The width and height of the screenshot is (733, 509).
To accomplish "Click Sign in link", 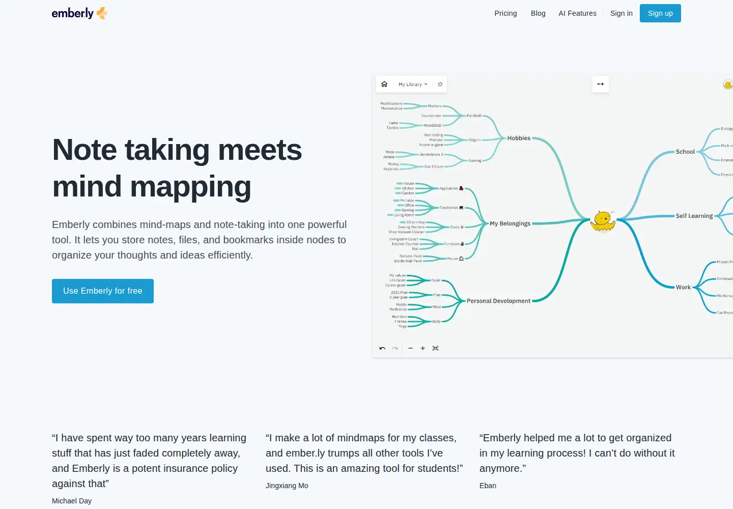I will tap(621, 13).
